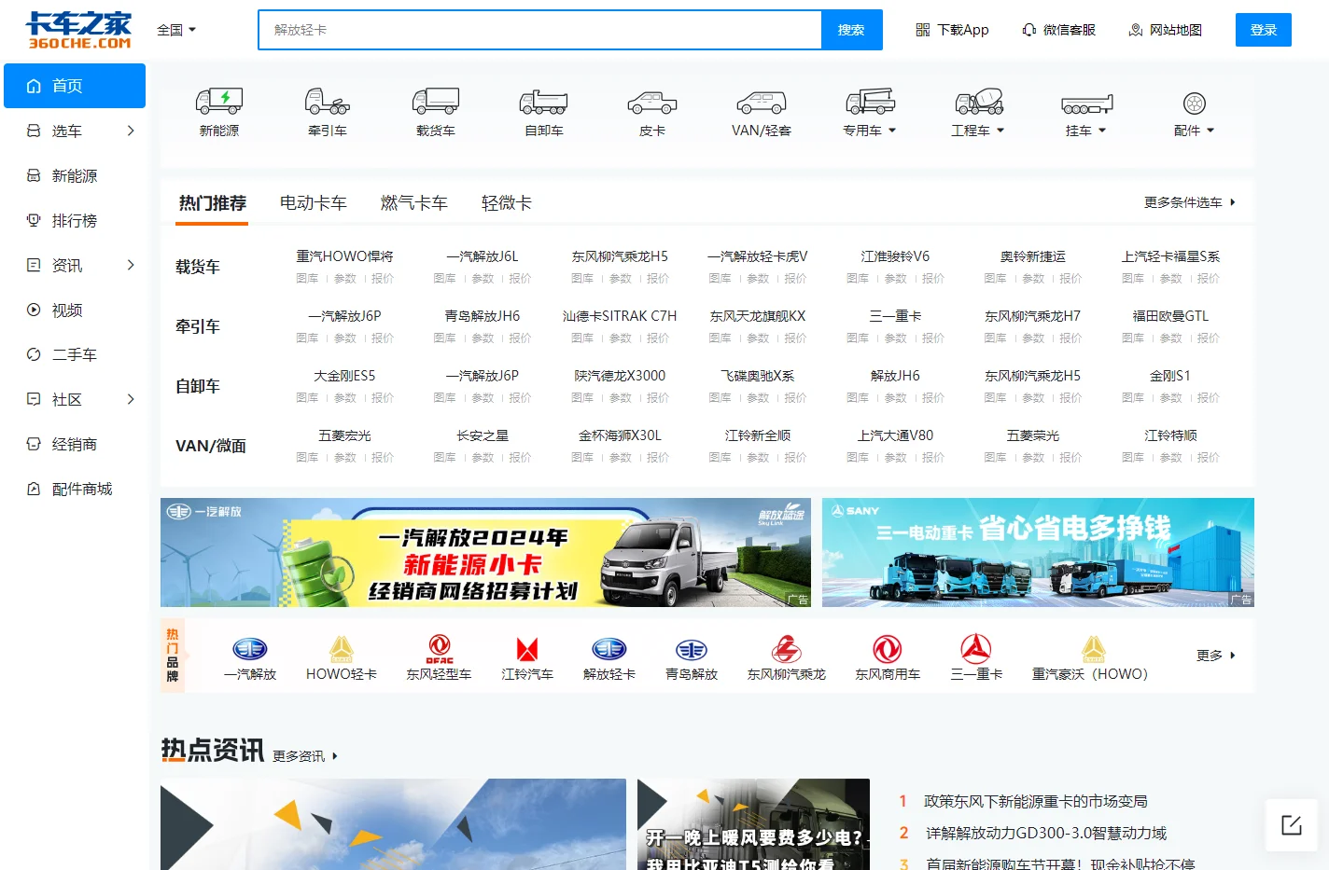Expand the 选车 sidebar submenu
Screen dimensions: 1329x870
[131, 131]
